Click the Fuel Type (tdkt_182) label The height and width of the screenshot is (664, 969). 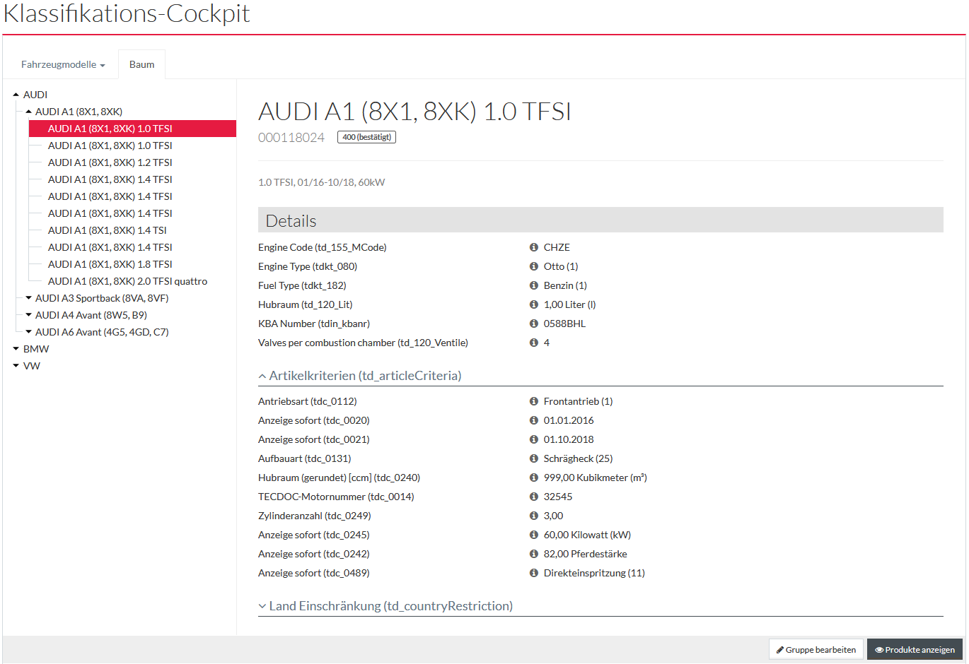tap(302, 285)
